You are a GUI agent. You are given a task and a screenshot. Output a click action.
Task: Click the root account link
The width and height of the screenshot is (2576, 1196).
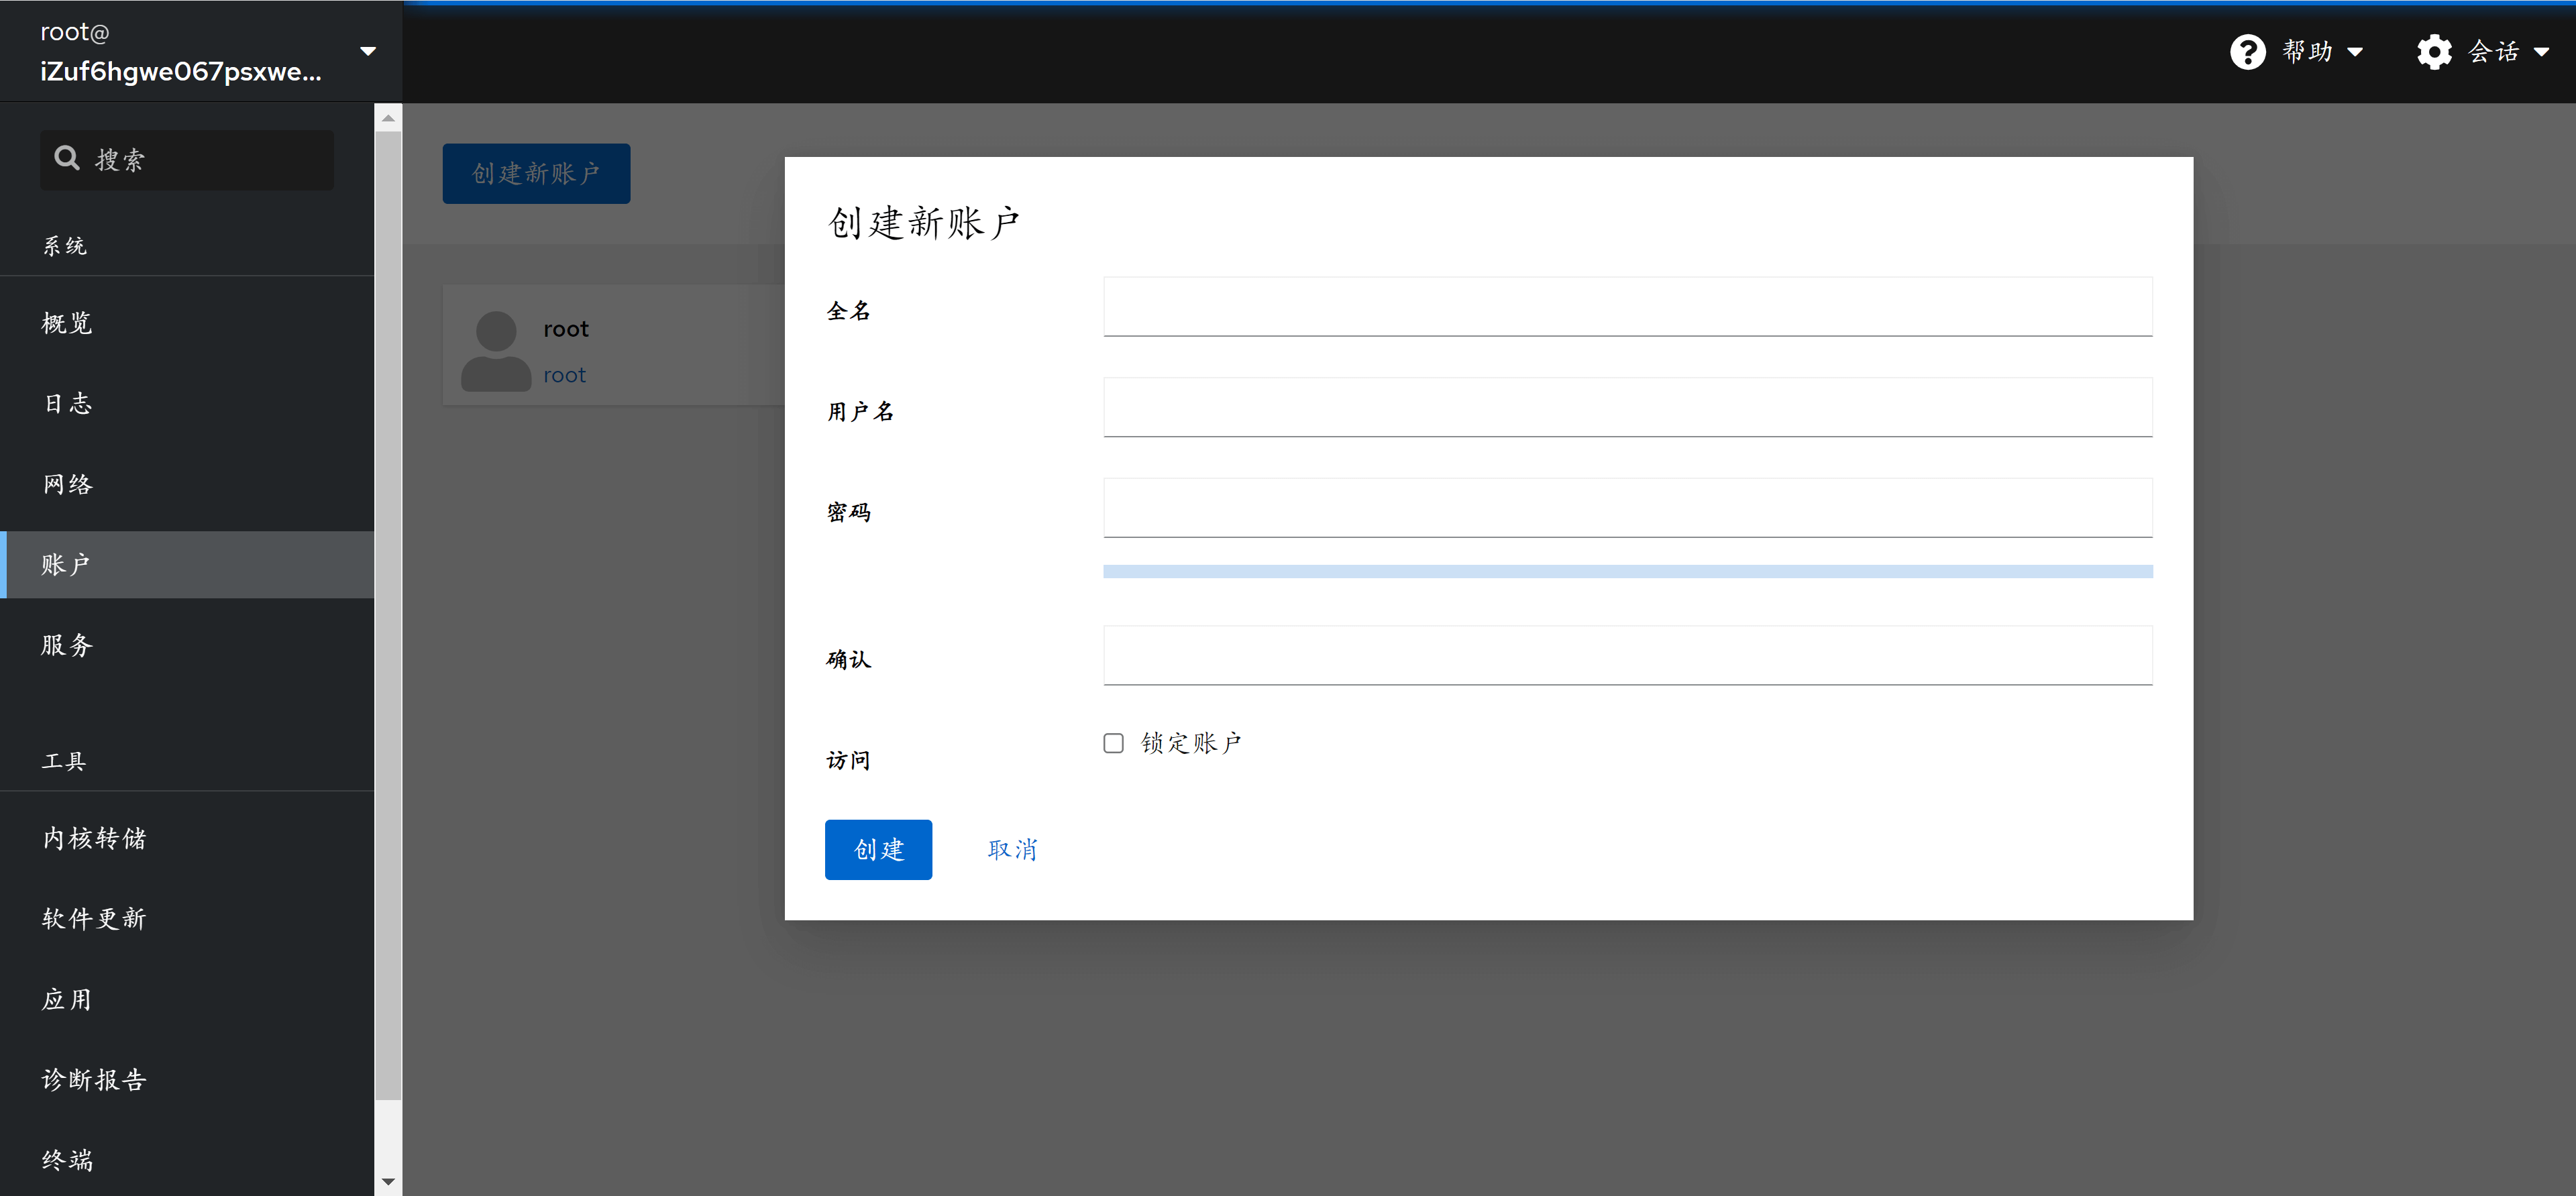(564, 375)
